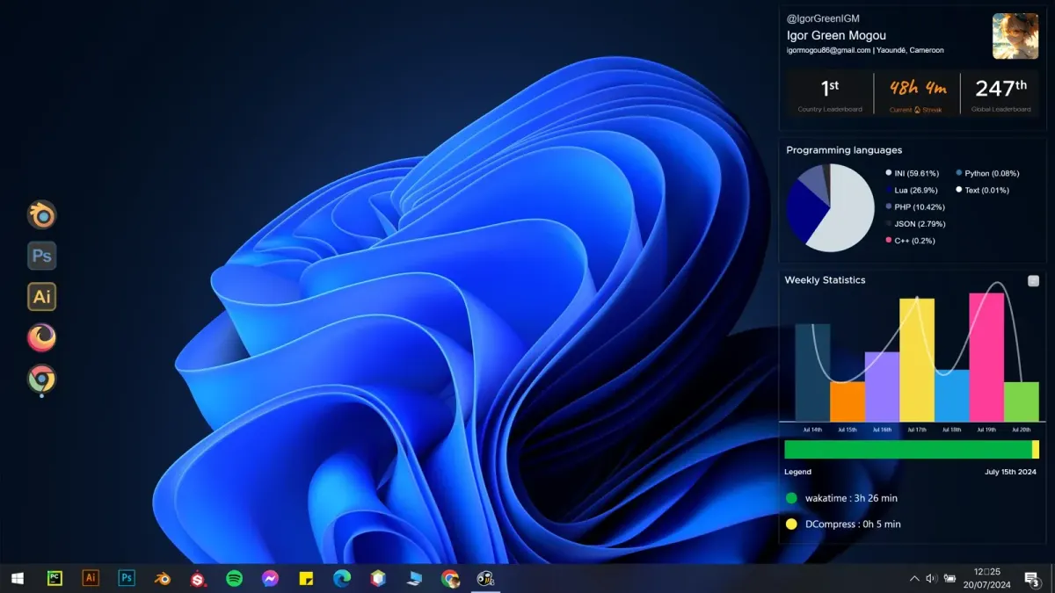Click the 247th Global Leaderboard stat
The width and height of the screenshot is (1055, 593).
[1001, 93]
